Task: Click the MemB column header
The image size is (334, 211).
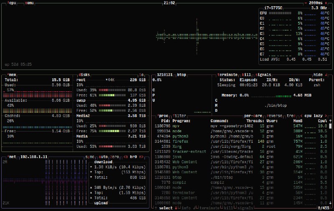Action: pos(298,121)
